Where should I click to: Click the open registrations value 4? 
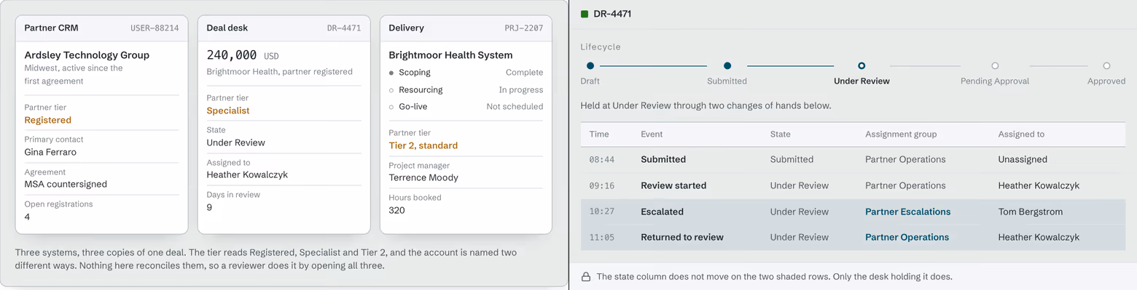[x=28, y=217]
